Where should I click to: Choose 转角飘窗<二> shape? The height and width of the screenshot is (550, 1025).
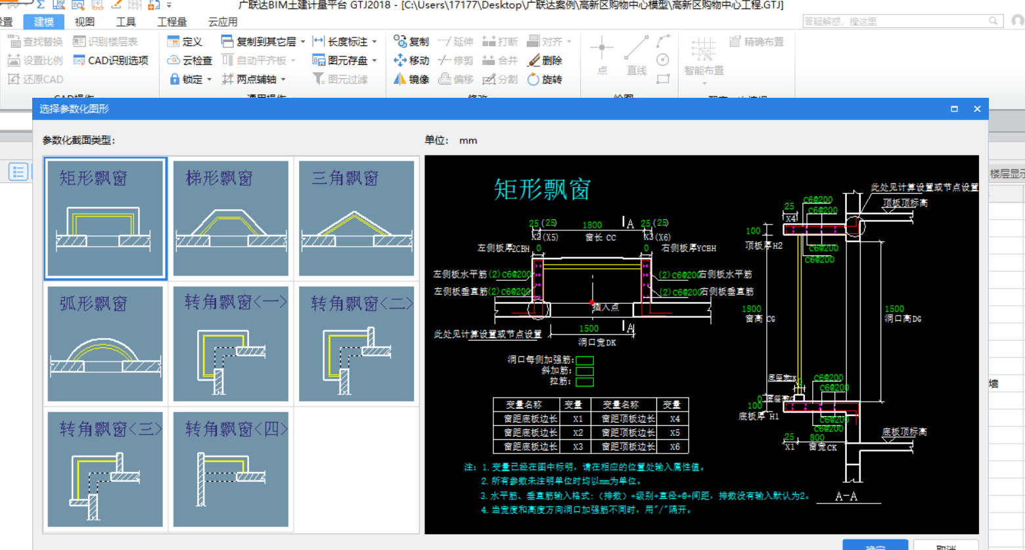pyautogui.click(x=356, y=344)
